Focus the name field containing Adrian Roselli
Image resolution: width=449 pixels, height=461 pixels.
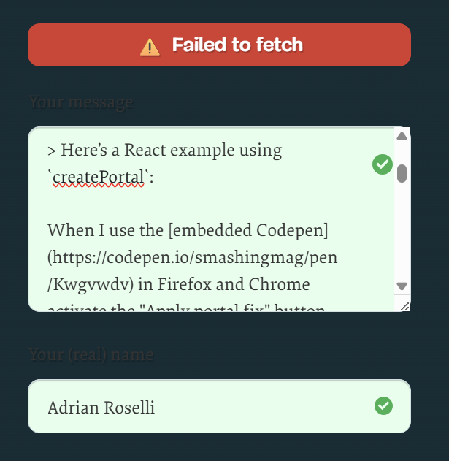click(x=204, y=406)
